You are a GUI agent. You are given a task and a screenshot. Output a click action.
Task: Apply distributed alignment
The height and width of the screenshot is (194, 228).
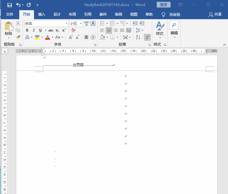coord(129,30)
